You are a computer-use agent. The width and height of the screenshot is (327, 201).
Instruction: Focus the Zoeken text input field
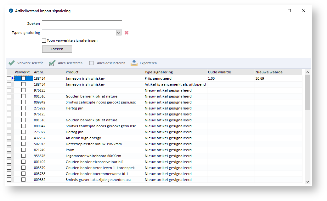(x=82, y=24)
